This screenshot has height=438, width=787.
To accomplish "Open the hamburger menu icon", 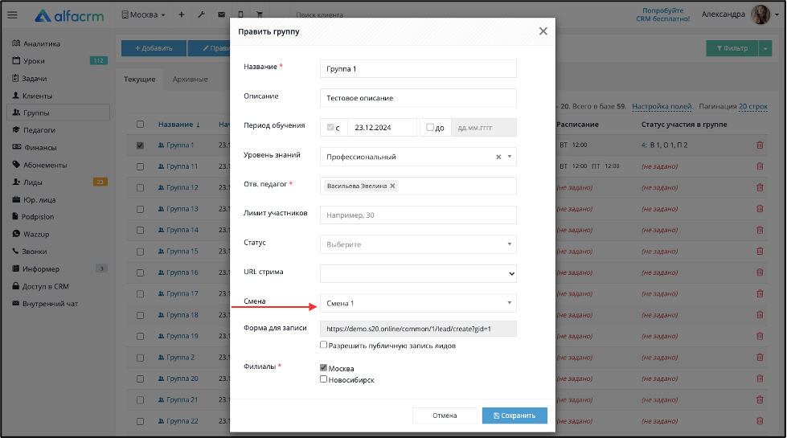I will click(13, 15).
